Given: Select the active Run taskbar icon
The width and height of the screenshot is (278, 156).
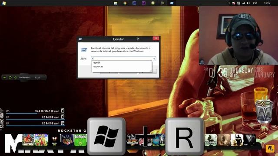Looking at the screenshot, I should coord(172,3).
